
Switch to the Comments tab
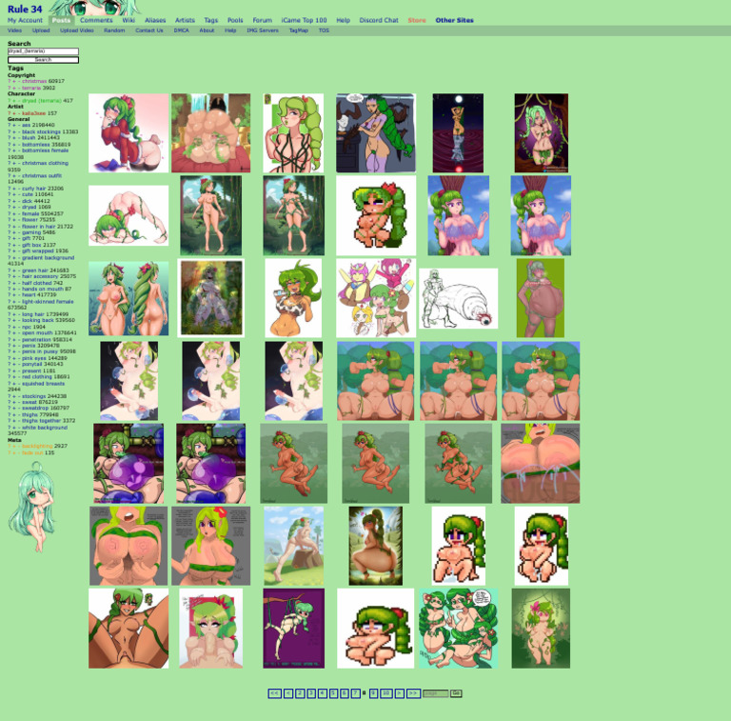pos(96,20)
